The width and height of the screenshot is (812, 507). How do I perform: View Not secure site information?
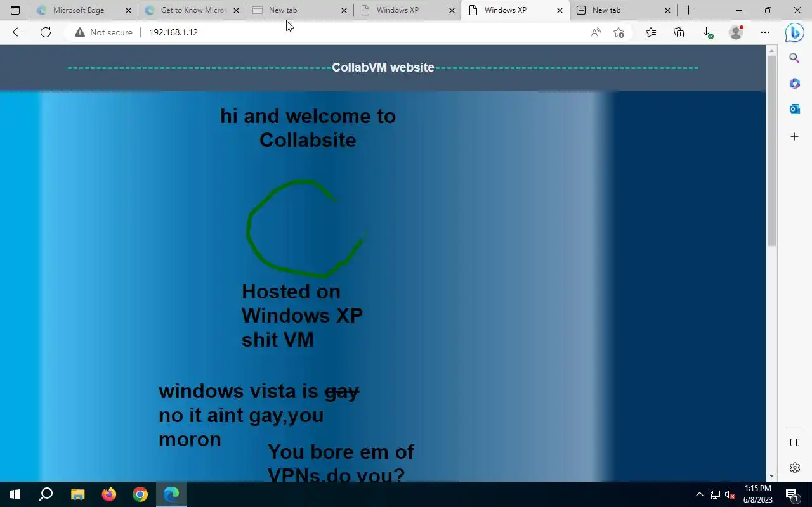(x=103, y=32)
